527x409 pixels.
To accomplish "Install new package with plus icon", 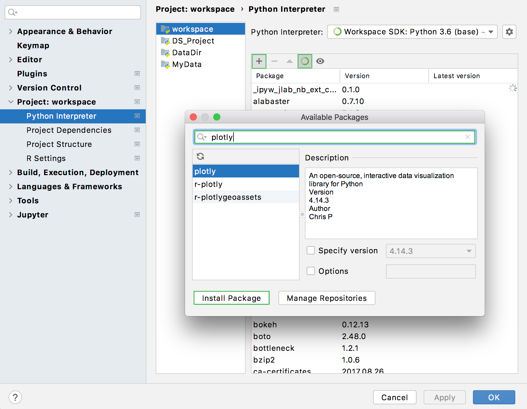I will (259, 61).
